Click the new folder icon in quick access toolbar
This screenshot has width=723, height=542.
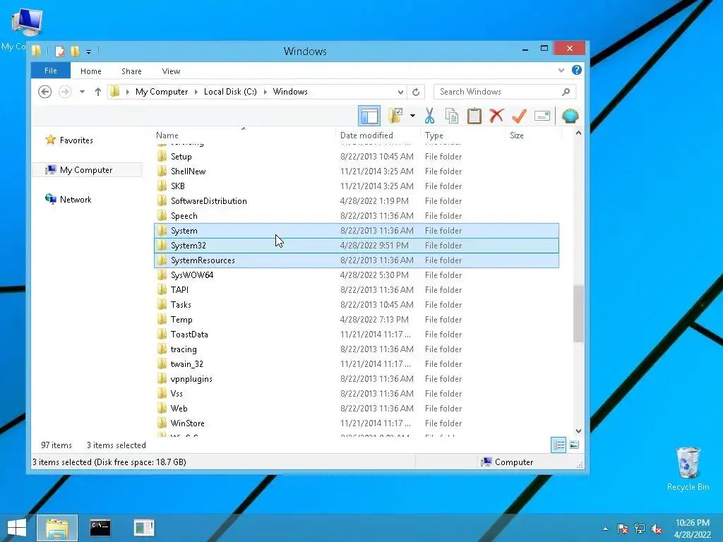75,51
